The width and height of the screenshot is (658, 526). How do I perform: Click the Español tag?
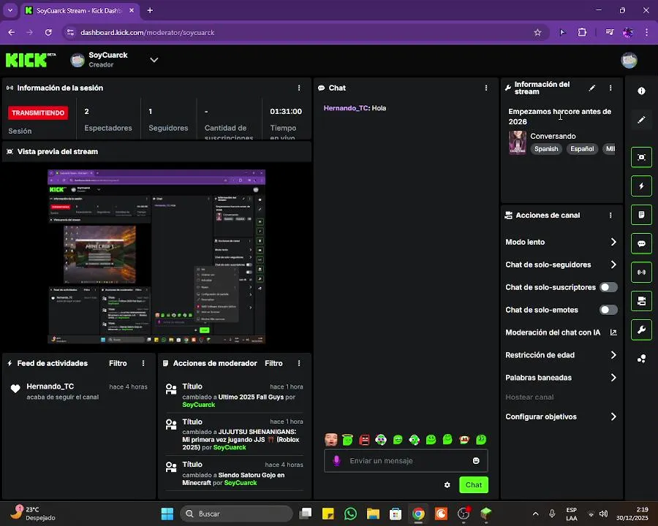(x=582, y=149)
